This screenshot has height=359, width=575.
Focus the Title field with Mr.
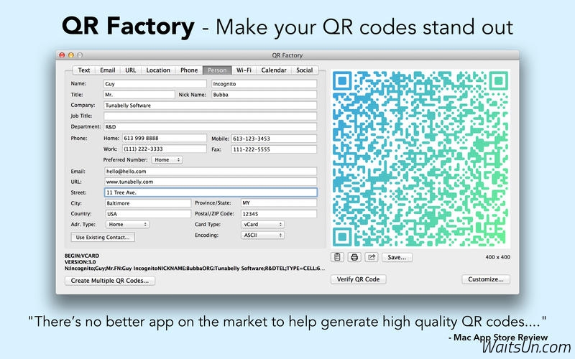coord(139,95)
